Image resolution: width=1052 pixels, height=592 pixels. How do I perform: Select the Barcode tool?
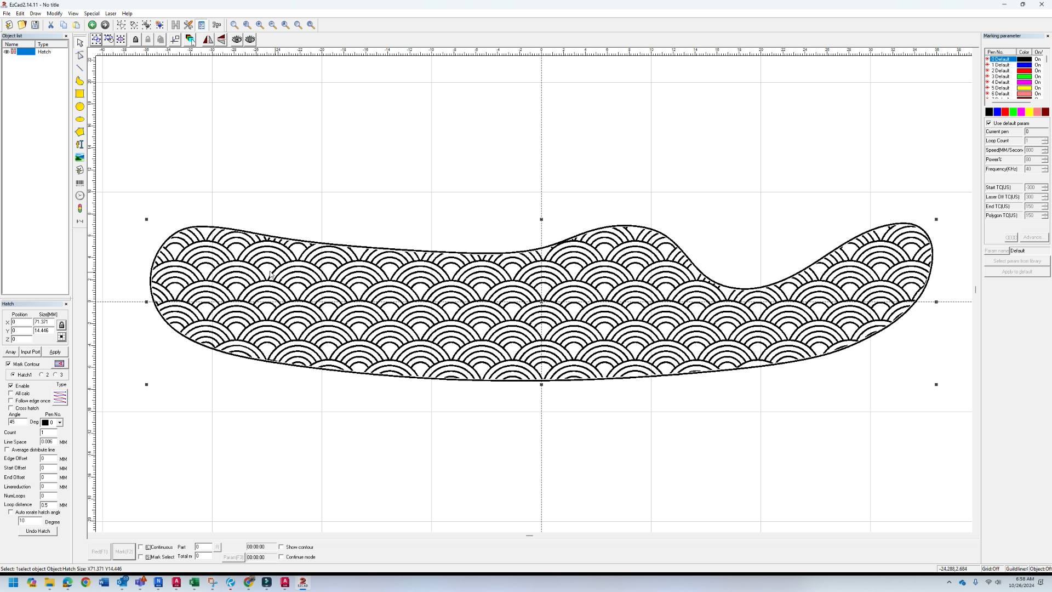pos(80,183)
